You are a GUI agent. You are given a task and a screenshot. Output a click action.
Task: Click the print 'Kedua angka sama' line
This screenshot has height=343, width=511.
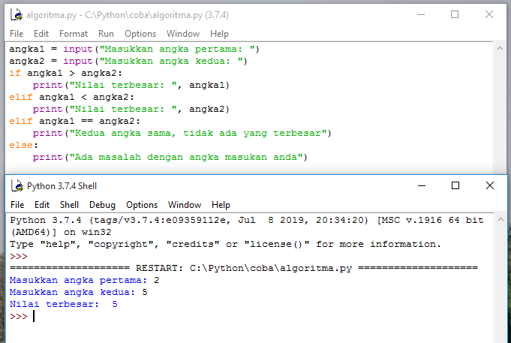click(182, 134)
